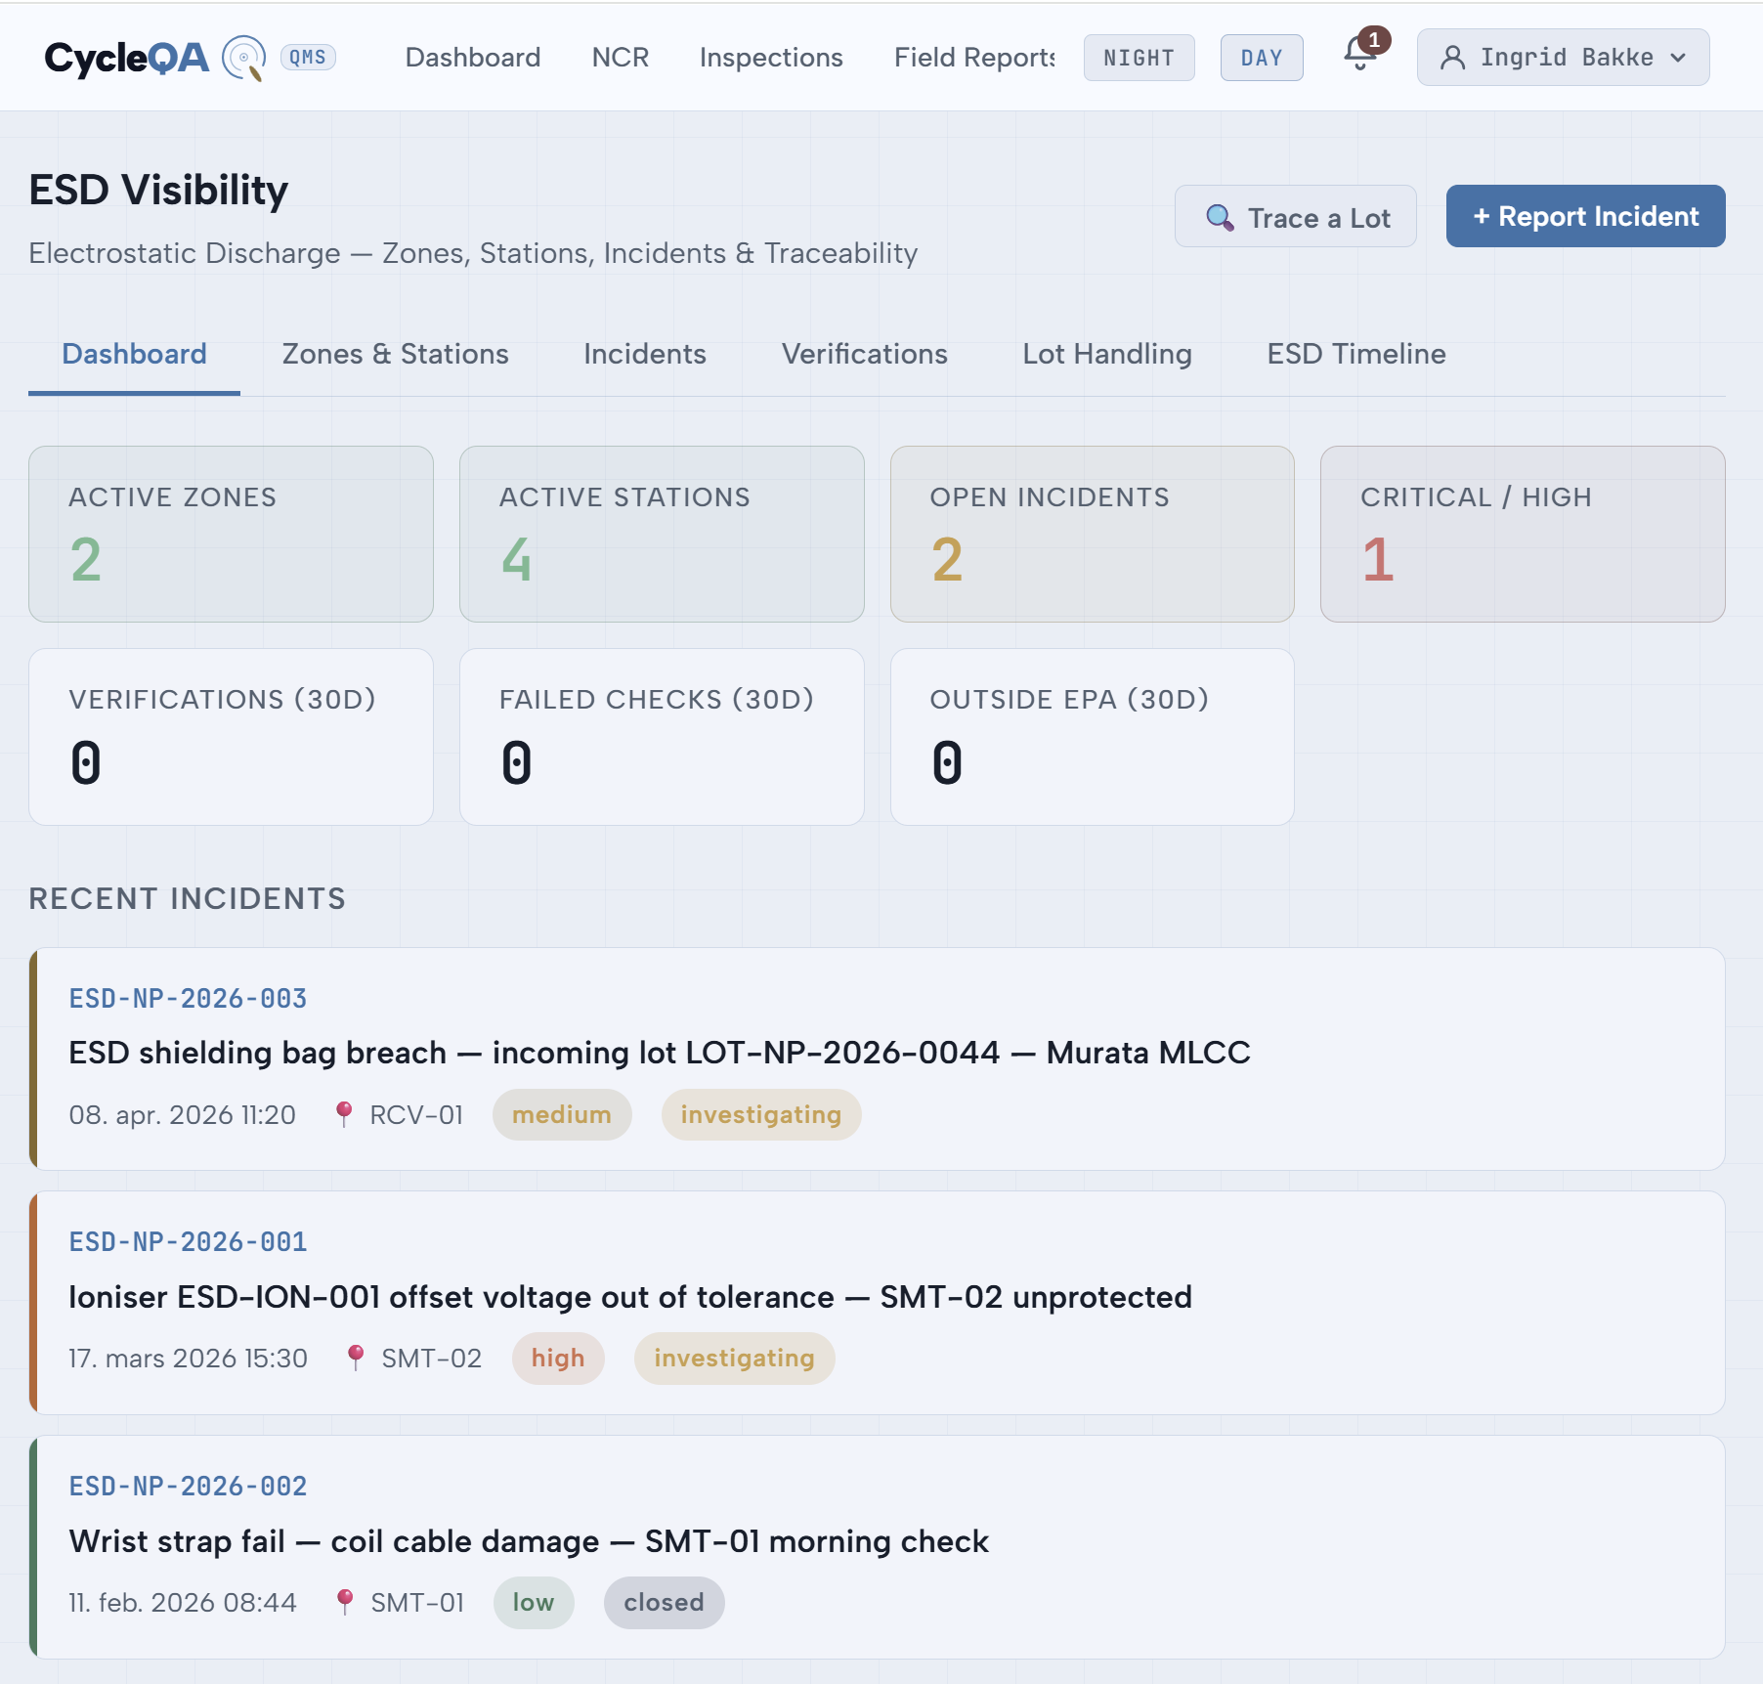The width and height of the screenshot is (1763, 1684).
Task: Click the location pin next to RCV-01
Action: pyautogui.click(x=344, y=1114)
